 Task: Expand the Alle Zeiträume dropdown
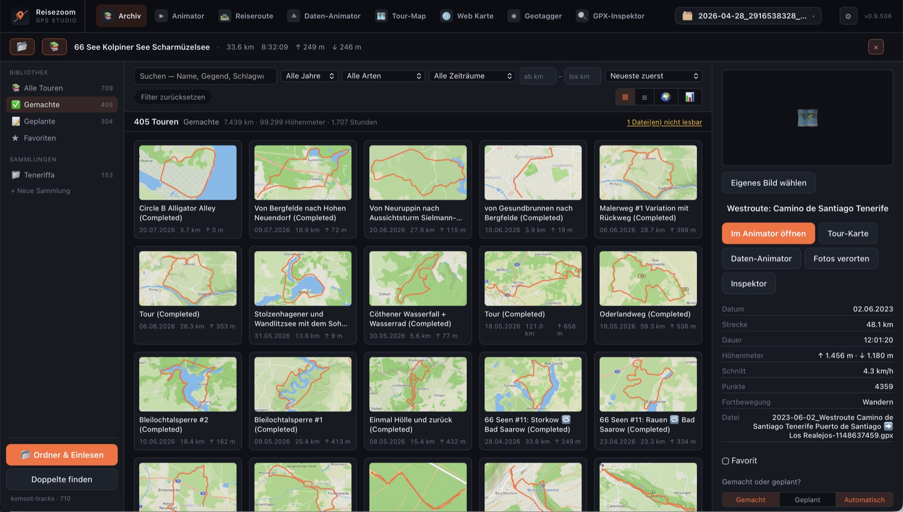click(472, 76)
